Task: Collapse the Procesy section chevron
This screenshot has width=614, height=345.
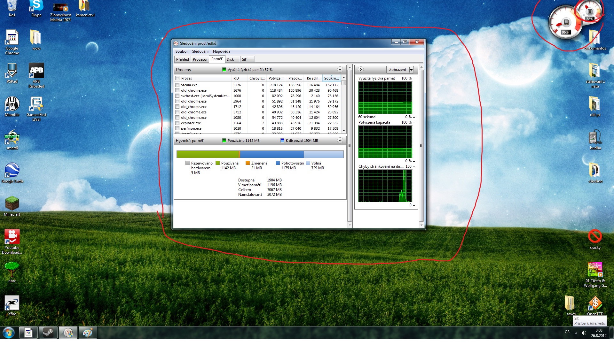Action: point(340,70)
